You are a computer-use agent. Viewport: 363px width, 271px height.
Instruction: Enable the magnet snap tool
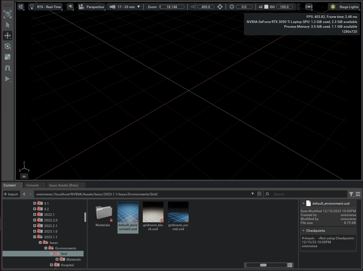(x=8, y=68)
